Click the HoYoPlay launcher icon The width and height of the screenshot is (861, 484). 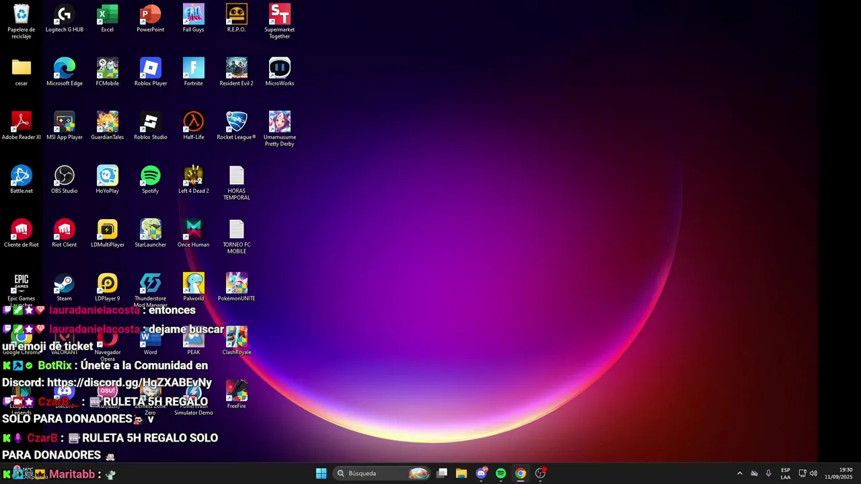[x=108, y=180]
